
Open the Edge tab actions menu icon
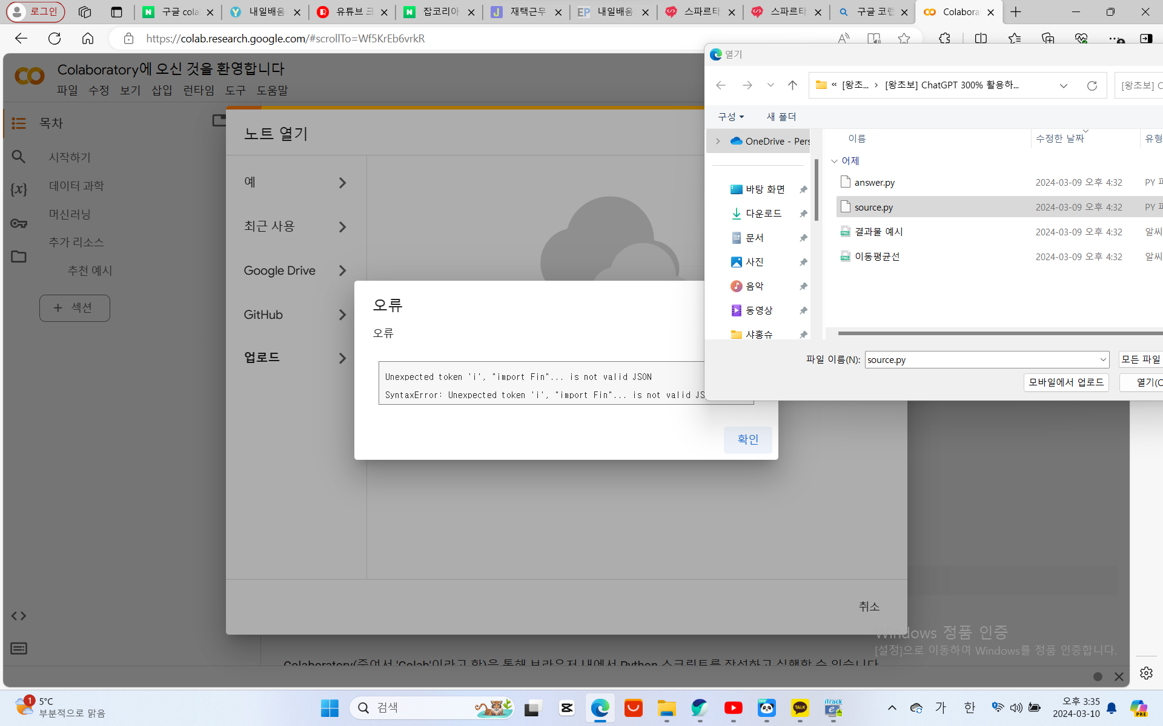(x=117, y=12)
